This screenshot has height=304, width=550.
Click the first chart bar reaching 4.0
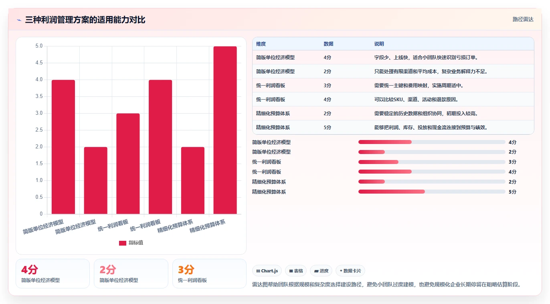63,147
